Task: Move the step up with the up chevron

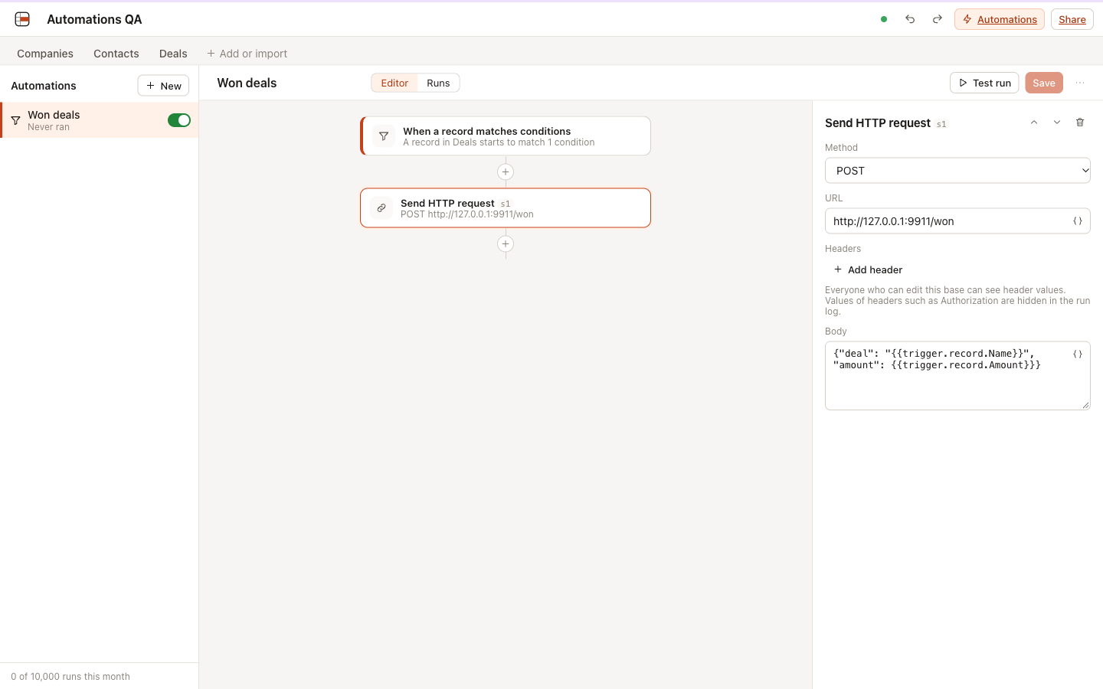Action: coord(1034,122)
